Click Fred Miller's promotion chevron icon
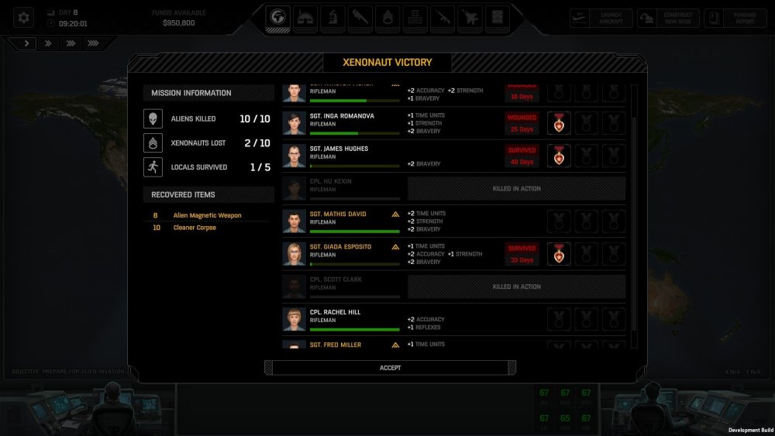Screen dimensions: 775x436 pos(395,345)
